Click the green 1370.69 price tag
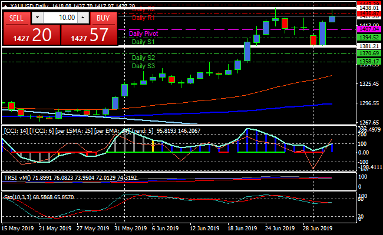The width and height of the screenshot is (383, 235). (x=368, y=53)
